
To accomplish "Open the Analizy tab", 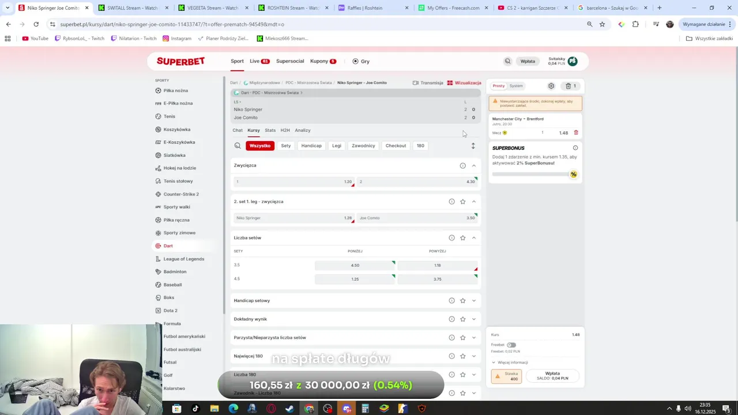I will click(x=303, y=130).
